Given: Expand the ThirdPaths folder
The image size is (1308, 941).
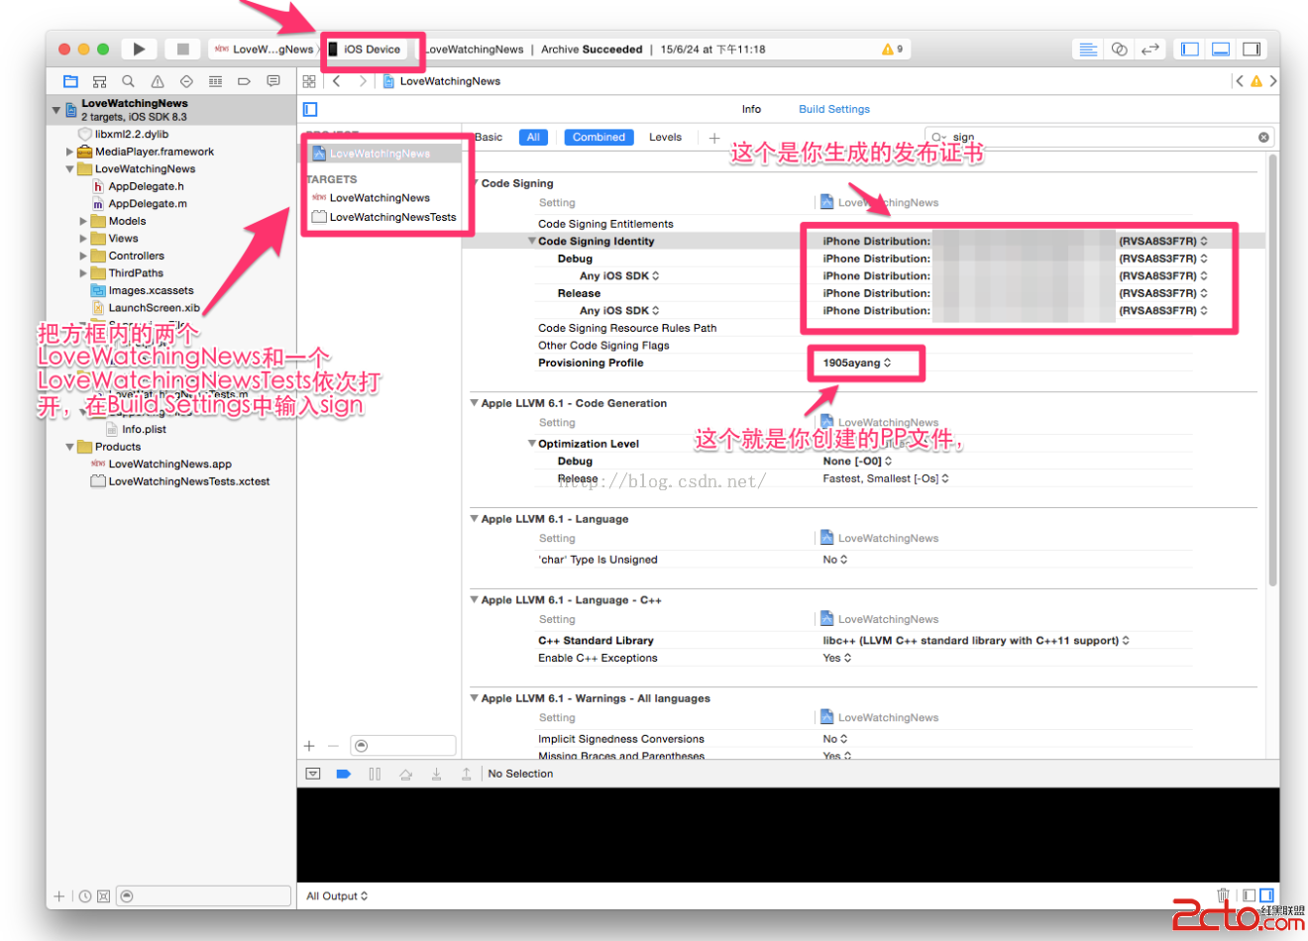Looking at the screenshot, I should 84,273.
